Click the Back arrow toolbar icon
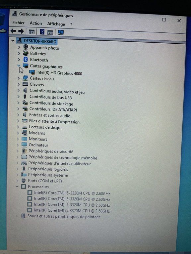The image size is (191, 254). coord(13,31)
